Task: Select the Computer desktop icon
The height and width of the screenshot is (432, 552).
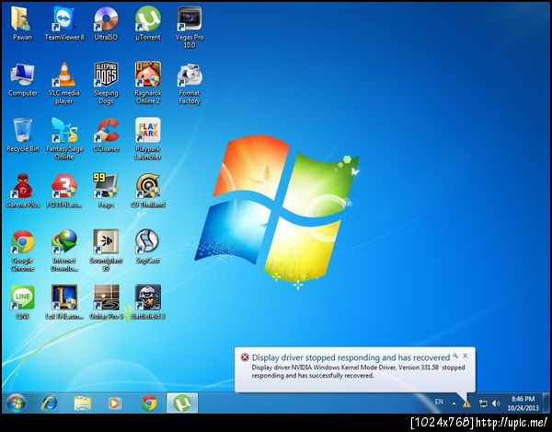Action: 22,80
